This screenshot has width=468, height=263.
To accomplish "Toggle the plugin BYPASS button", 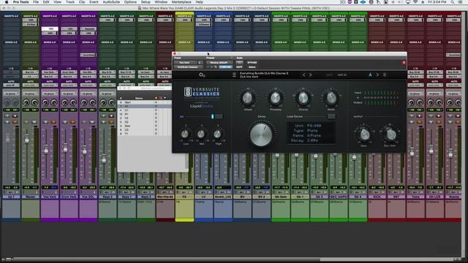I will pyautogui.click(x=252, y=63).
